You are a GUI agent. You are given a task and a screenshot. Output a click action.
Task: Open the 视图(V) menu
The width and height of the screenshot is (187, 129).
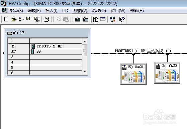point(81,11)
